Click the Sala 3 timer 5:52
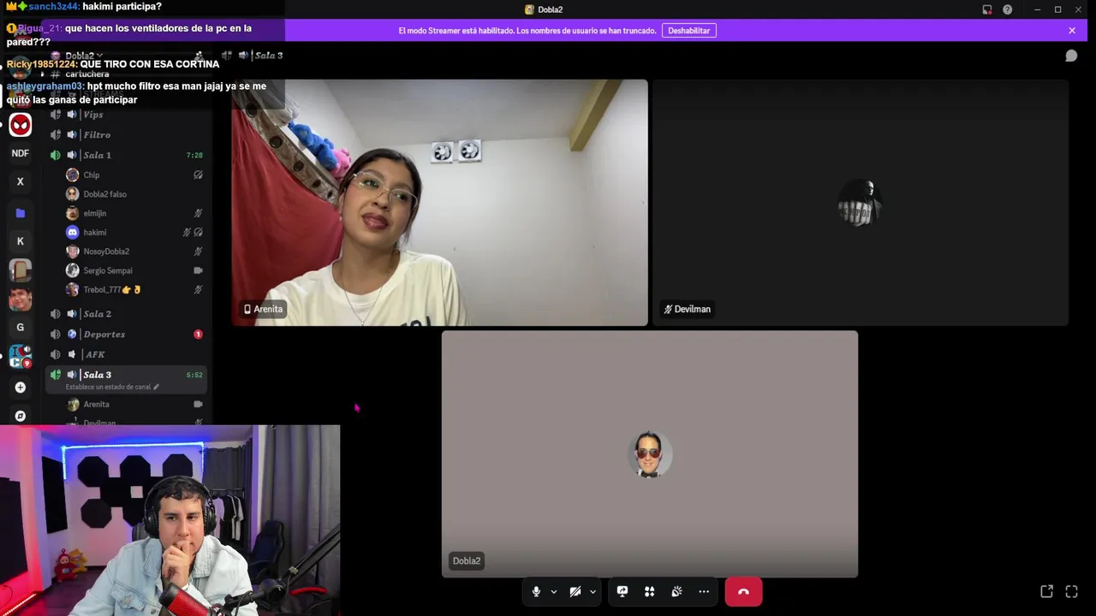 (x=194, y=375)
